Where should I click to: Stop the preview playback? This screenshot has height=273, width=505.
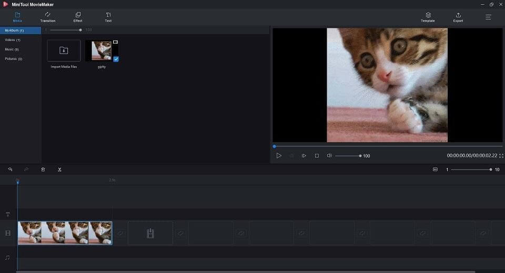[x=317, y=155]
